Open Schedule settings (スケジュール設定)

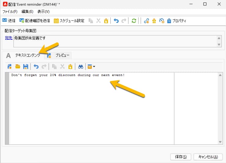(x=69, y=20)
